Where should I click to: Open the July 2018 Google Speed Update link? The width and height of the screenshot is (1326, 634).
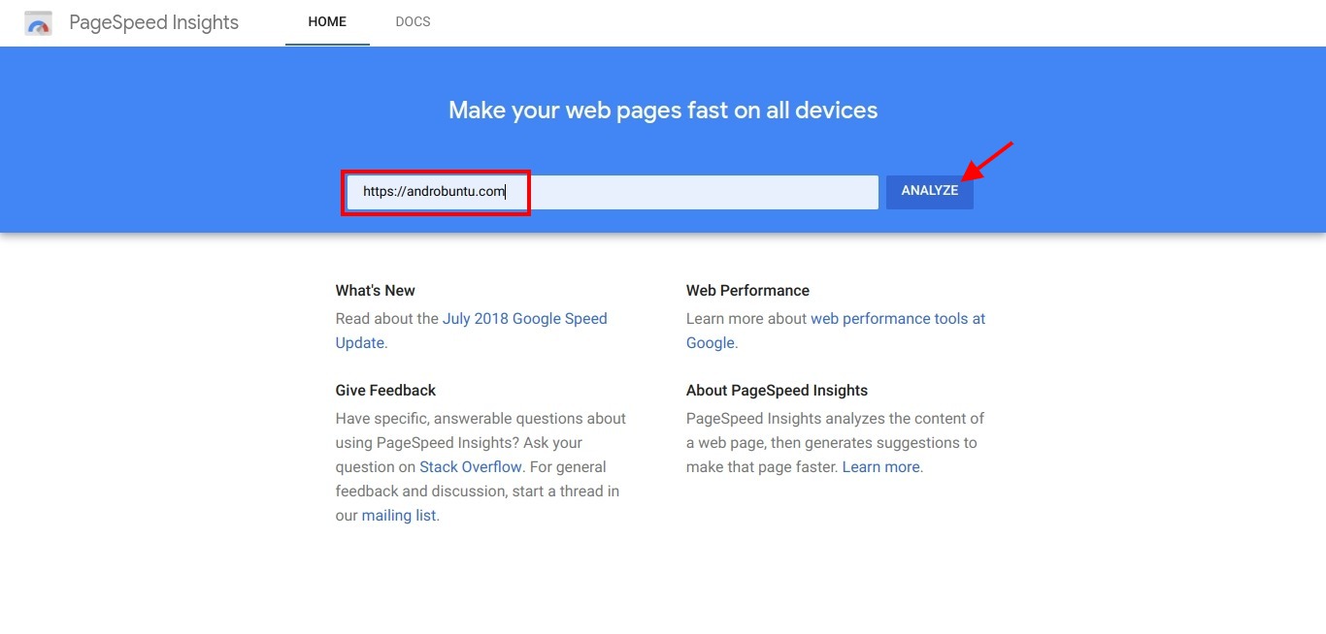[x=524, y=318]
